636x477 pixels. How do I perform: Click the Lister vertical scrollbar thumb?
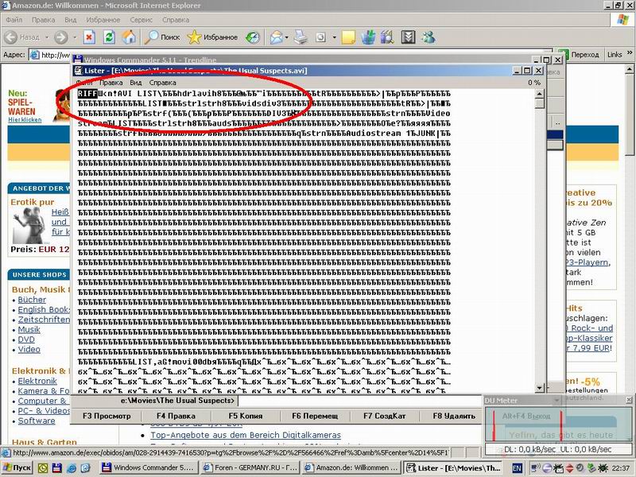[x=540, y=104]
